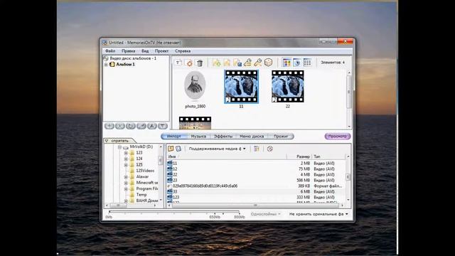The height and width of the screenshot is (256, 455).
Task: Sort files by the Имя column header
Action: [x=227, y=156]
